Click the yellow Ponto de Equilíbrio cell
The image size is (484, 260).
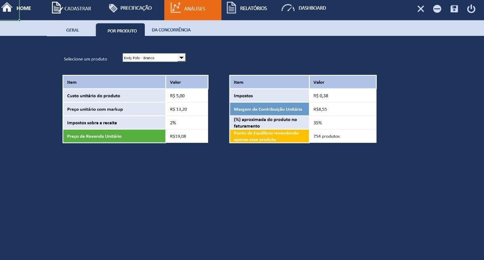[269, 136]
